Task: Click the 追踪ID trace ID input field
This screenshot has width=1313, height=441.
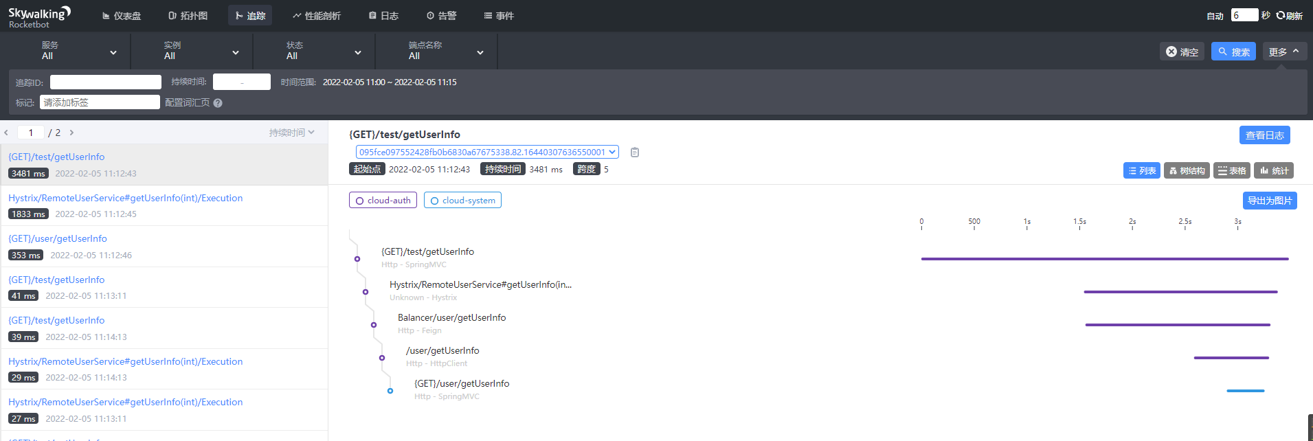Action: click(x=106, y=82)
